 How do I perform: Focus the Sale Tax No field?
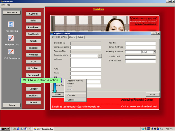(140, 61)
